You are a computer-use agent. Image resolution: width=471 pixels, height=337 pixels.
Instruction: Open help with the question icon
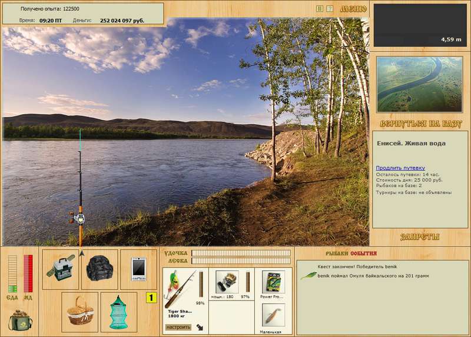330,9
